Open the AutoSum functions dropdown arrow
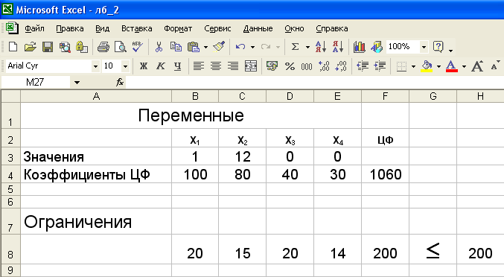 pos(307,47)
